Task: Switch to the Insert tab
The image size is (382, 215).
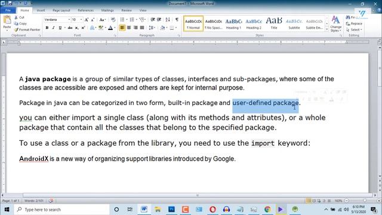Action: [41, 10]
